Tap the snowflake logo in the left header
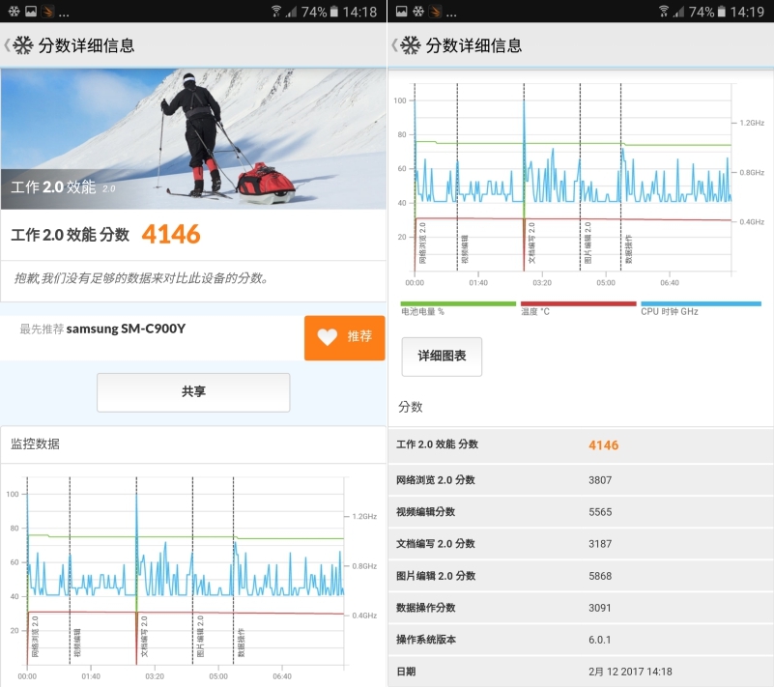The height and width of the screenshot is (687, 774). 22,45
